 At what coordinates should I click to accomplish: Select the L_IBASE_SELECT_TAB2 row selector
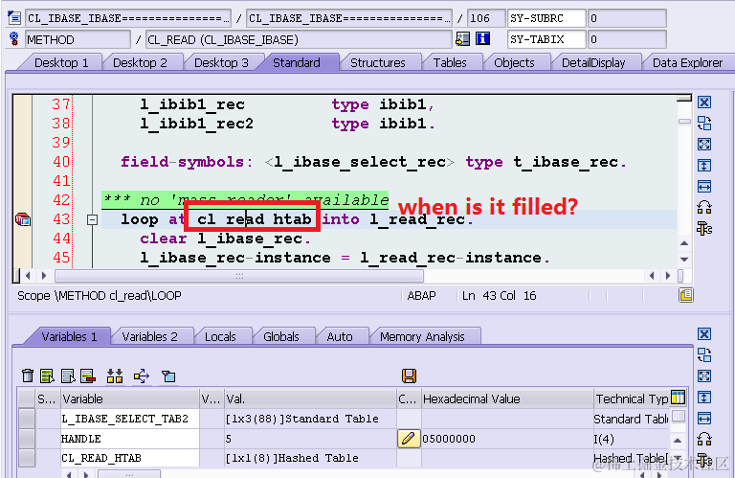click(27, 419)
